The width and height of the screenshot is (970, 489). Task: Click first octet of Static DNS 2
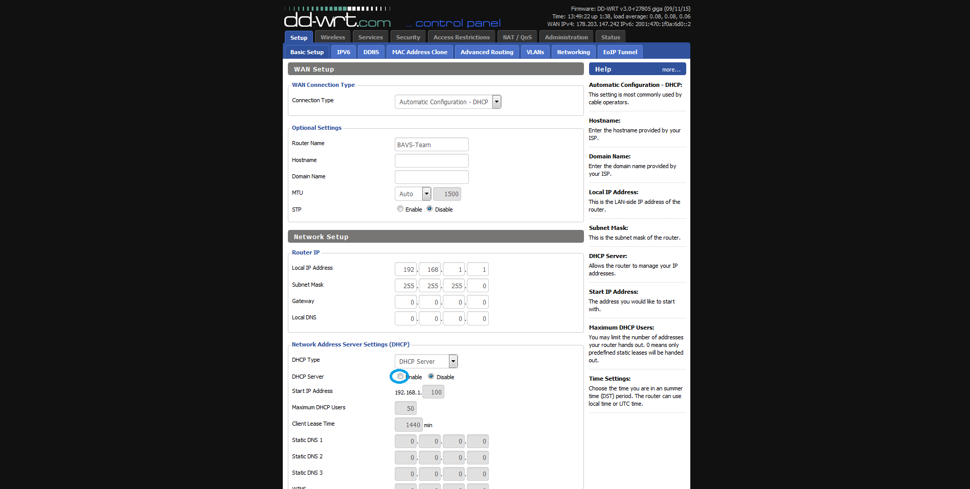point(405,457)
